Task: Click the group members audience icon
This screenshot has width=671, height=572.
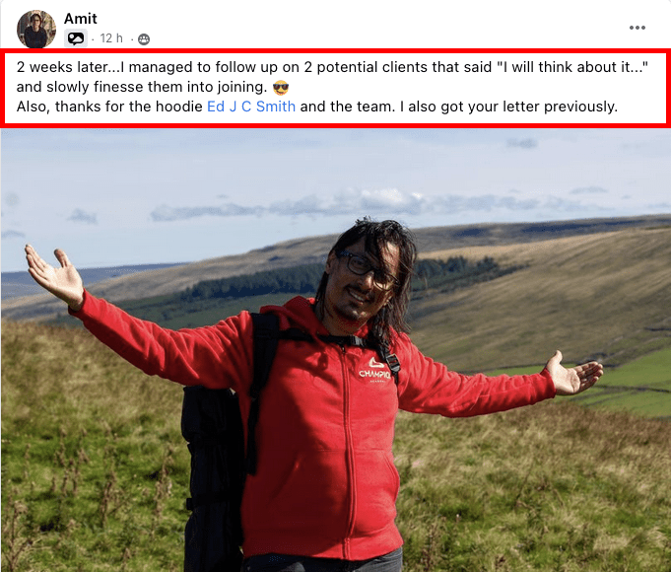Action: point(144,39)
